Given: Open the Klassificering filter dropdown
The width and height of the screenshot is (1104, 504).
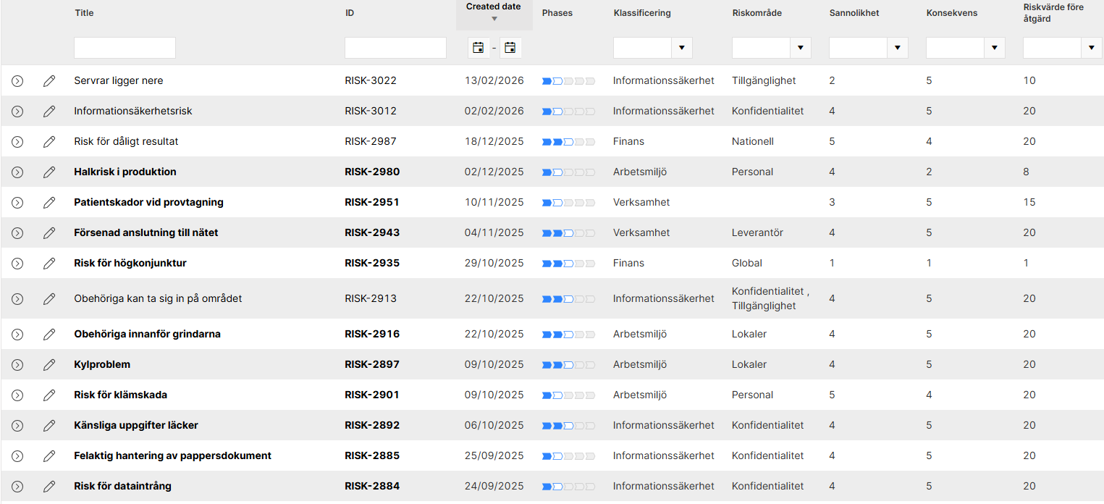Looking at the screenshot, I should click(682, 48).
